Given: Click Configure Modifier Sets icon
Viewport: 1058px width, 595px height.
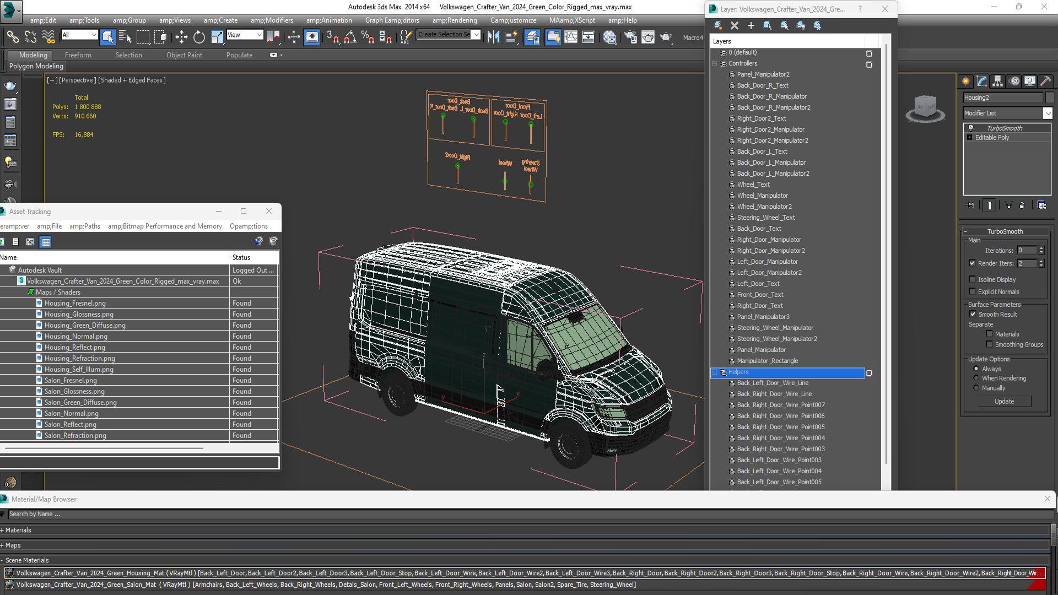Looking at the screenshot, I should (x=1041, y=205).
